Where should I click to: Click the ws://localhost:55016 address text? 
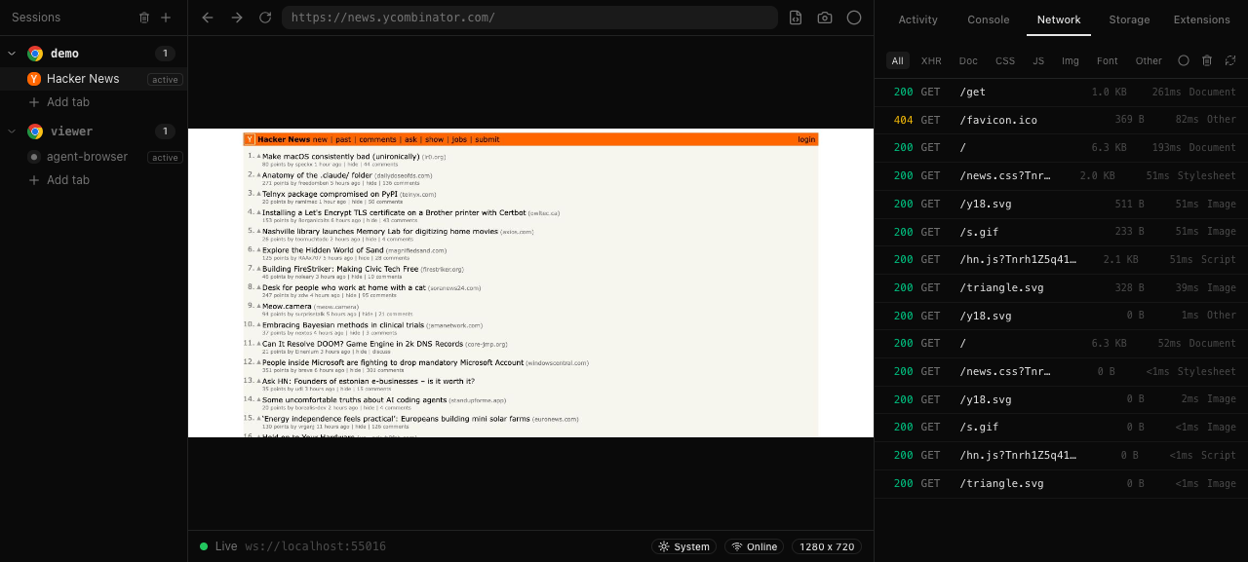[x=315, y=546]
